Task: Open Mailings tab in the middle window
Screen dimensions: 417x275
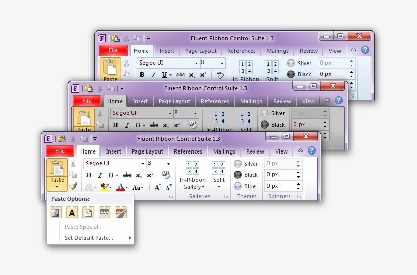Action: (251, 101)
